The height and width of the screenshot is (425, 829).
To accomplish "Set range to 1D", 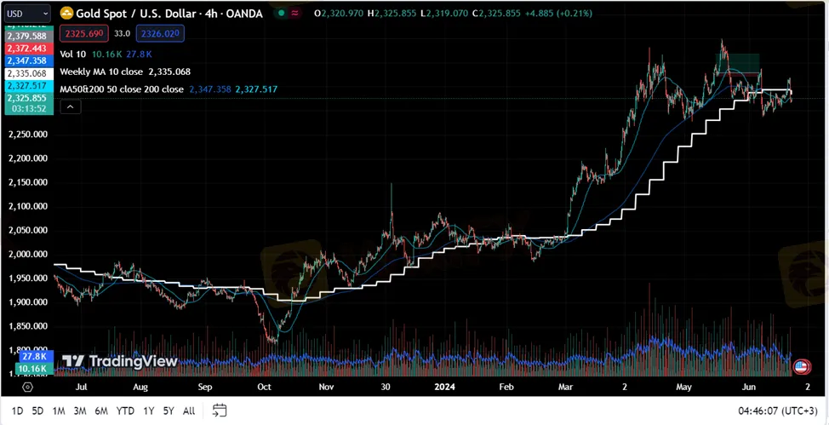I will [17, 411].
